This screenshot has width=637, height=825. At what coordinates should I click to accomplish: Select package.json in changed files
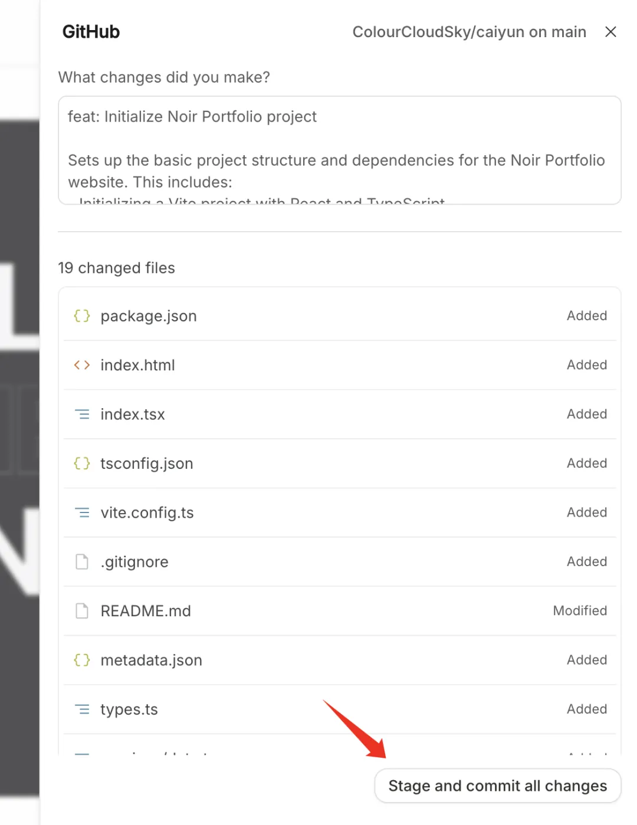149,316
